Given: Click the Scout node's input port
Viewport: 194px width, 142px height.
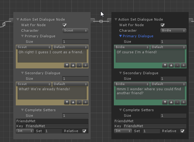Looking at the screenshot, I should pos(11,21).
